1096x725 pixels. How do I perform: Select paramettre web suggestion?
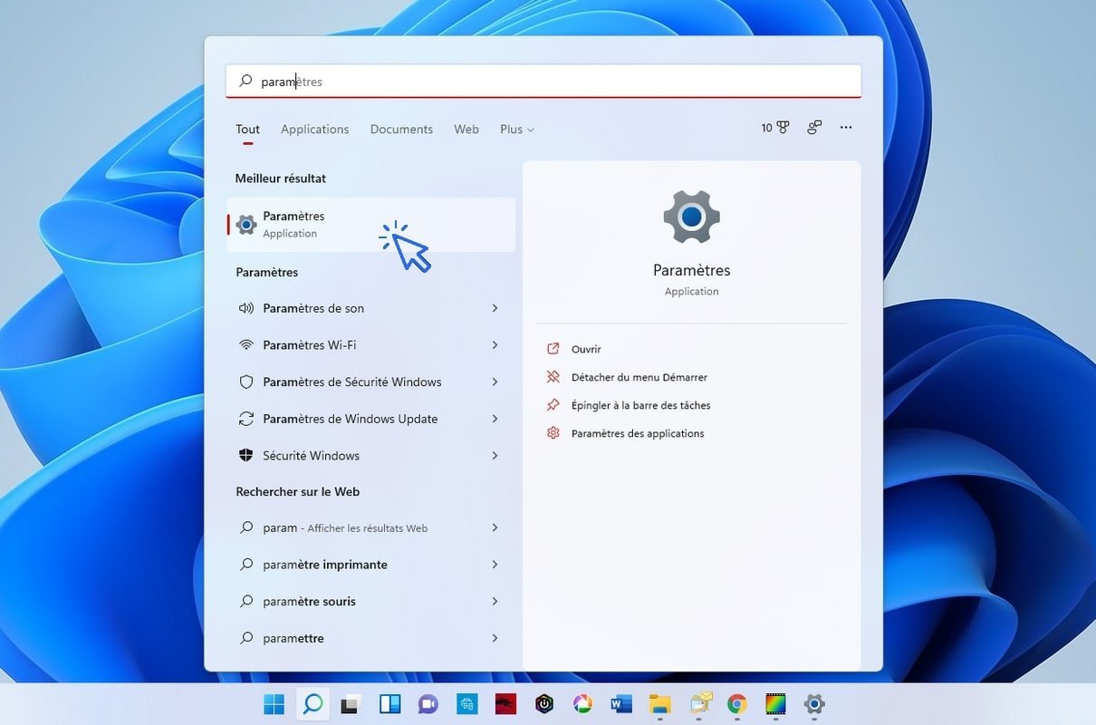370,638
